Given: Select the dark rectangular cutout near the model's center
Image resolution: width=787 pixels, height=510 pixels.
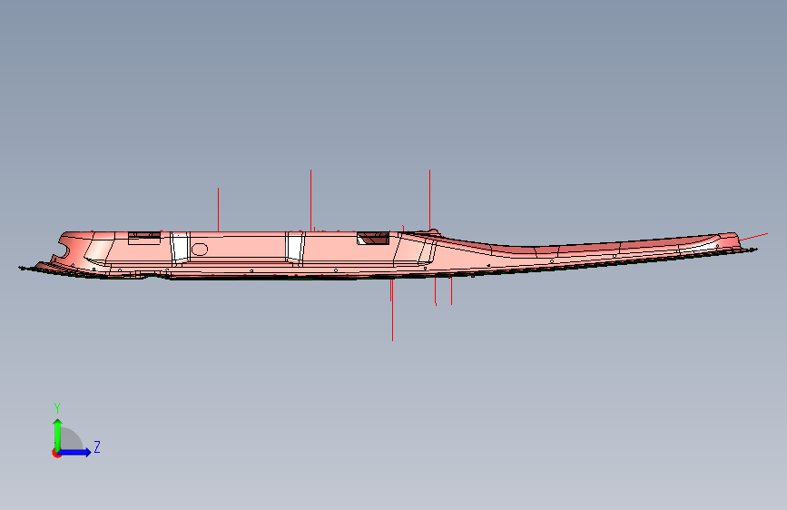Looking at the screenshot, I should pyautogui.click(x=373, y=238).
